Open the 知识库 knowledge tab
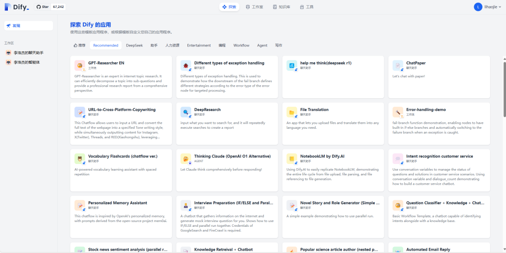 click(x=282, y=7)
